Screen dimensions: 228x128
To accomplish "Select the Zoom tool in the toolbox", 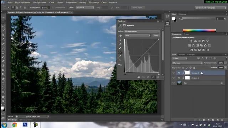I will tap(3, 101).
